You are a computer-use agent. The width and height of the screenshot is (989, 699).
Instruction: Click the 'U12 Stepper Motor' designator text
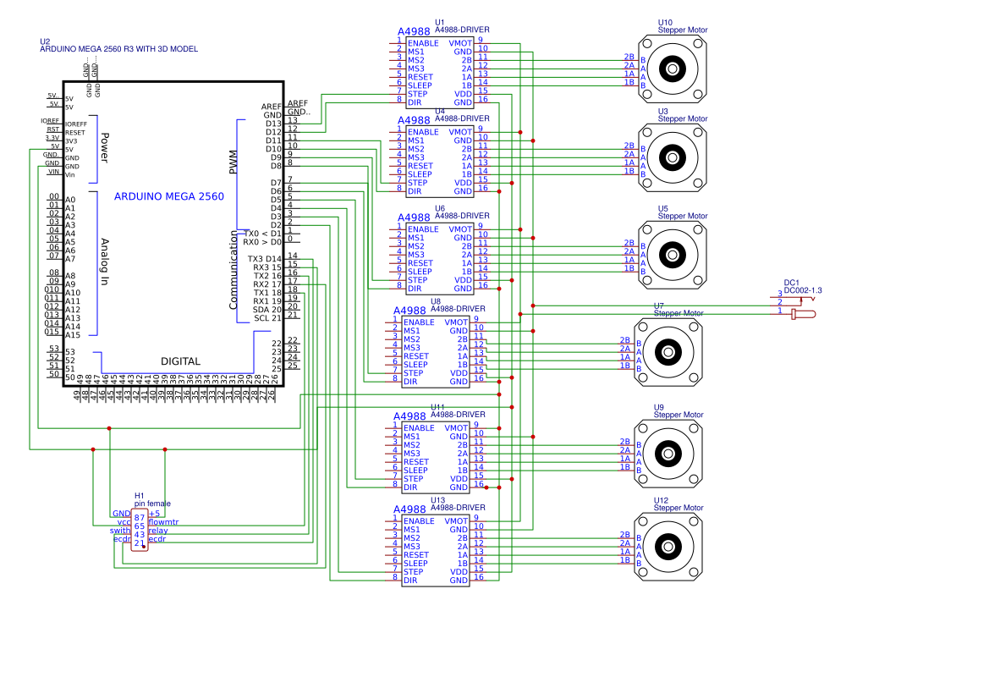678,504
